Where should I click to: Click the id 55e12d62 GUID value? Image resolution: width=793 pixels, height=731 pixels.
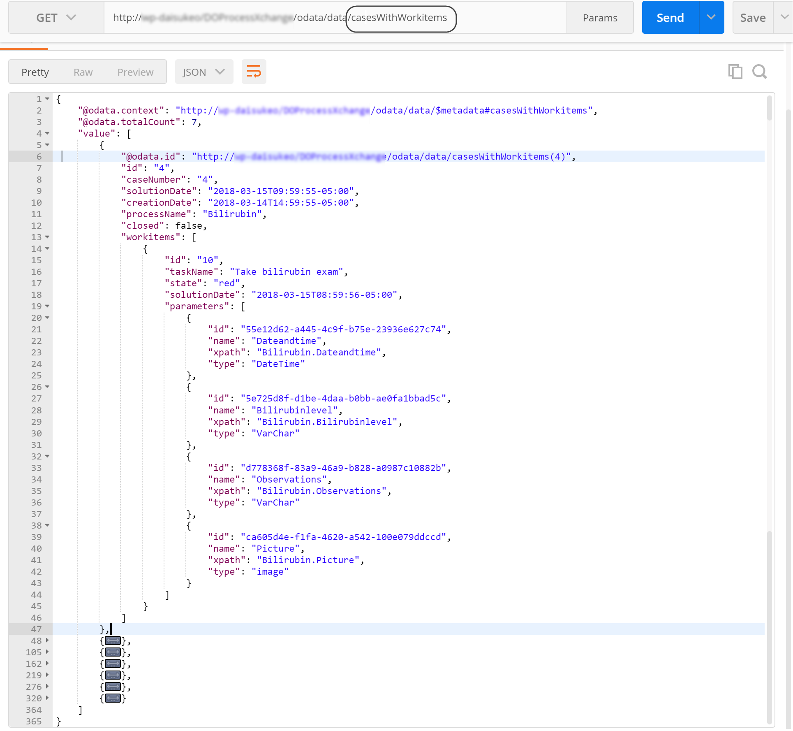coord(343,329)
